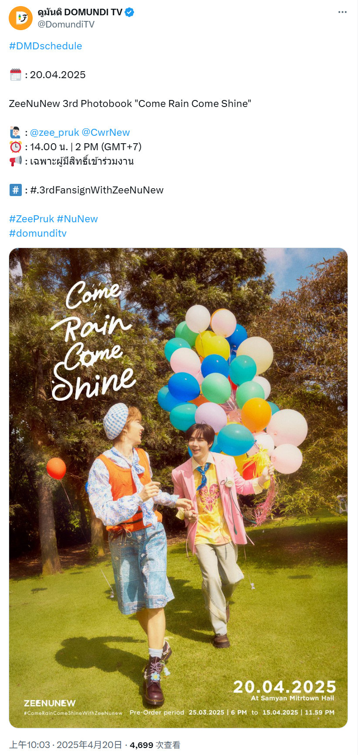Open the #ZeePruk hashtag
Screen dimensions: 358x755
pyautogui.click(x=32, y=219)
